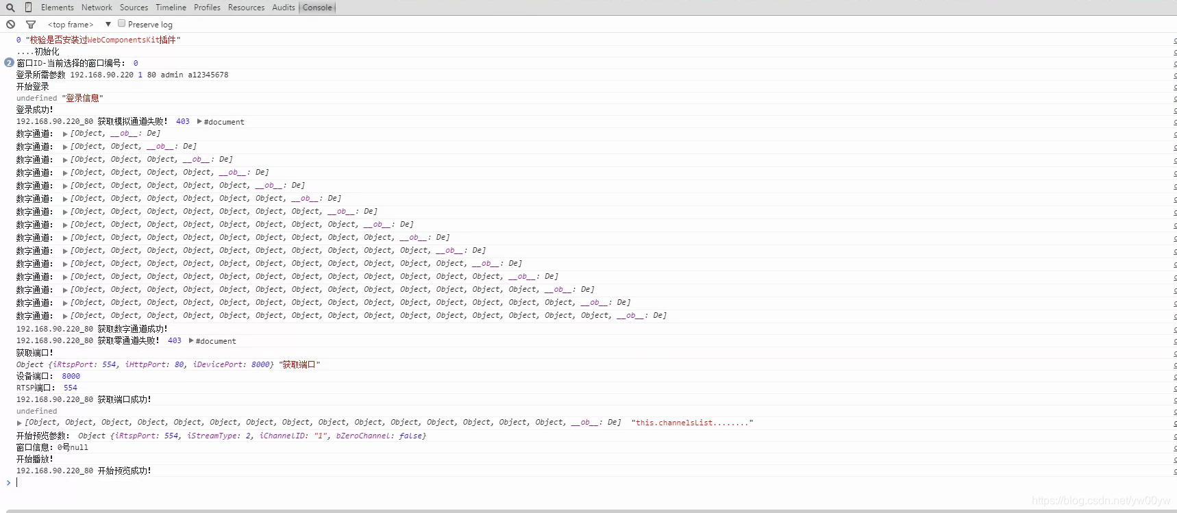Expand the 数字通道 array with two Objects
Viewport: 1177px width, 513px height.
(65, 147)
